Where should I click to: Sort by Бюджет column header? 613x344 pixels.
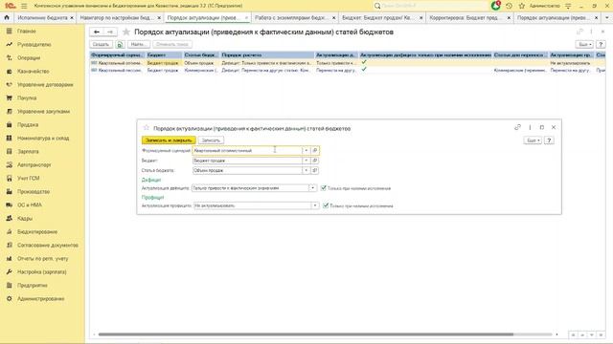pyautogui.click(x=164, y=55)
